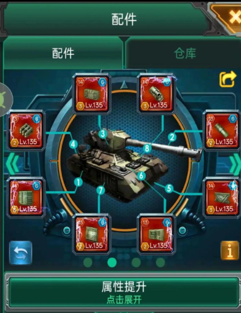This screenshot has height=313, width=241.
Task: Select the fourth page indicator dot
Action: tap(160, 262)
